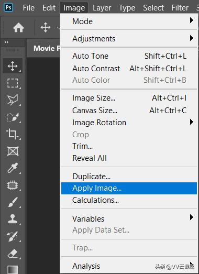Select the Rectangular Marquee tool
The image size is (199, 274).
(13, 83)
